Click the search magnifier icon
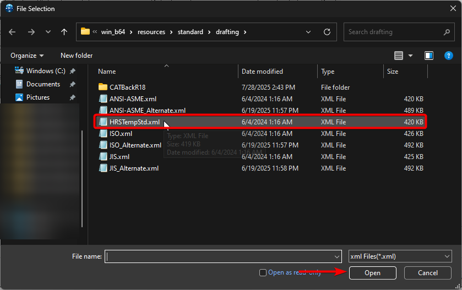 447,32
